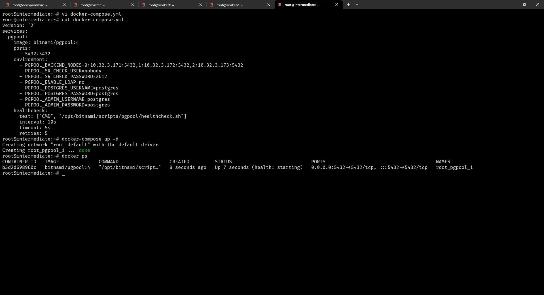The image size is (544, 295).
Task: Open a new terminal tab
Action: pos(348,5)
